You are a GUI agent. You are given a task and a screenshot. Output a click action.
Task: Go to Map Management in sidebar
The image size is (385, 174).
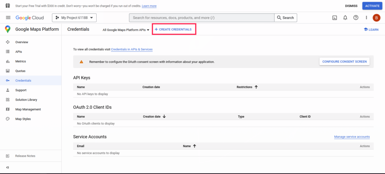[28, 109]
